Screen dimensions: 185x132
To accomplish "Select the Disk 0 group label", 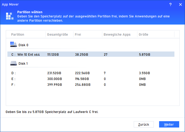I will point(24,45).
